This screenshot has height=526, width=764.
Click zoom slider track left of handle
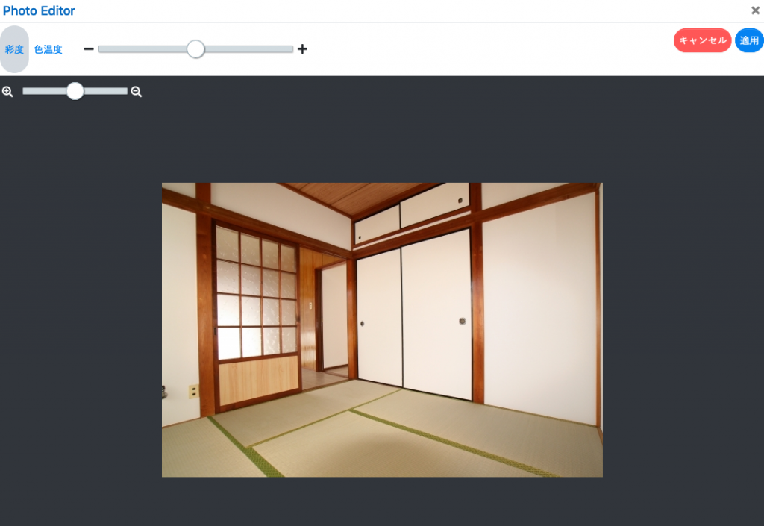(45, 91)
